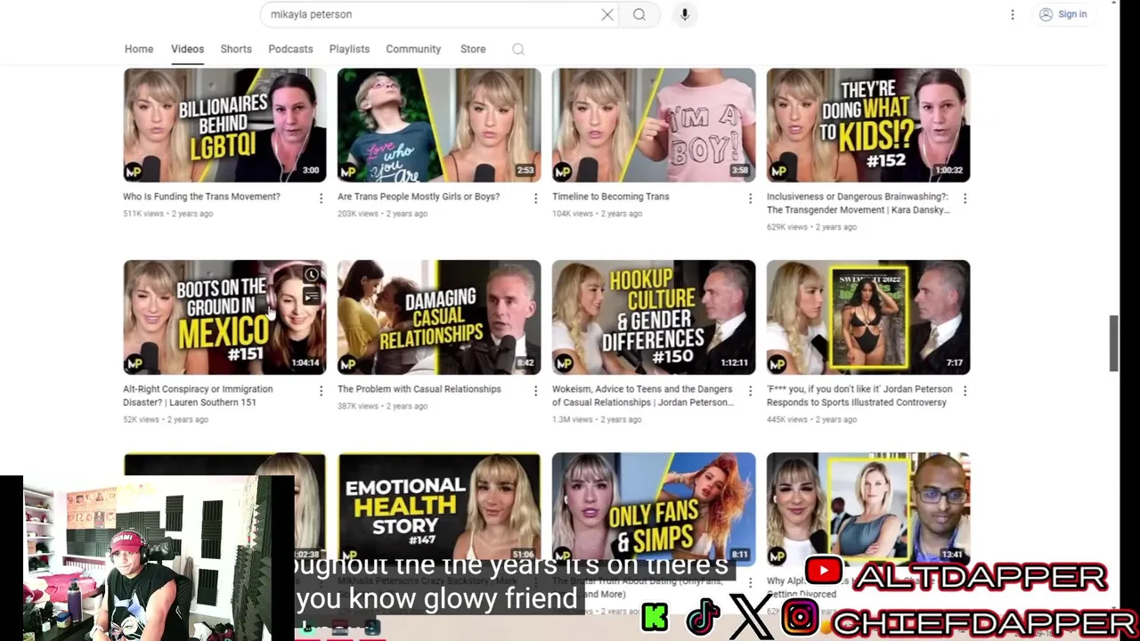The height and width of the screenshot is (641, 1140).
Task: Click title 'Inclusiveness or Dangerous Brainwashing?: The Transgender Movement'
Action: 858,204
